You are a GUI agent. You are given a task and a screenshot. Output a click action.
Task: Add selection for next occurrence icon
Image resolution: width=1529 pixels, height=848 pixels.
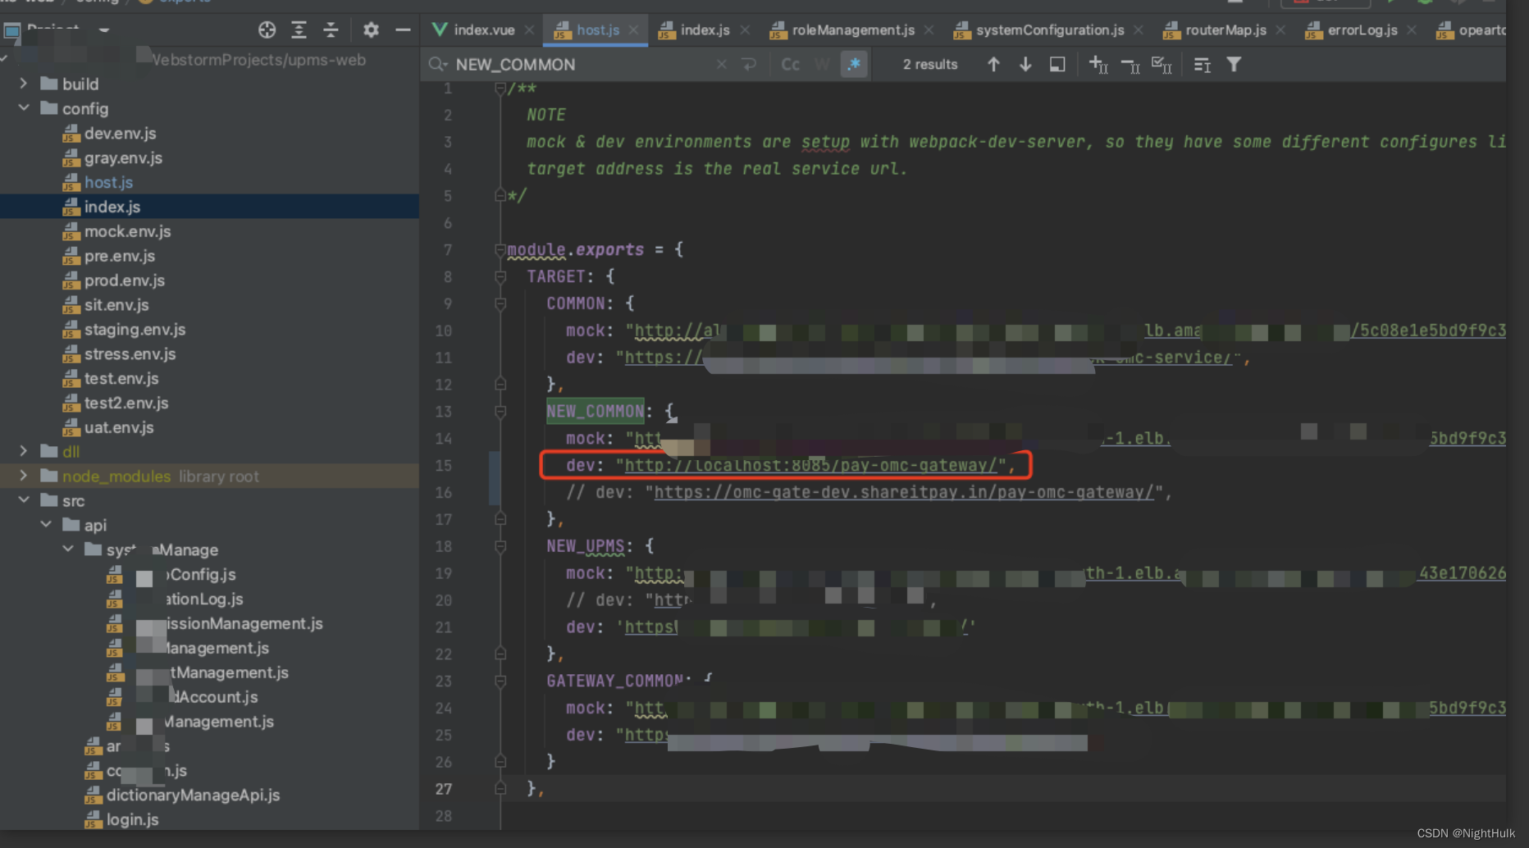[1098, 64]
